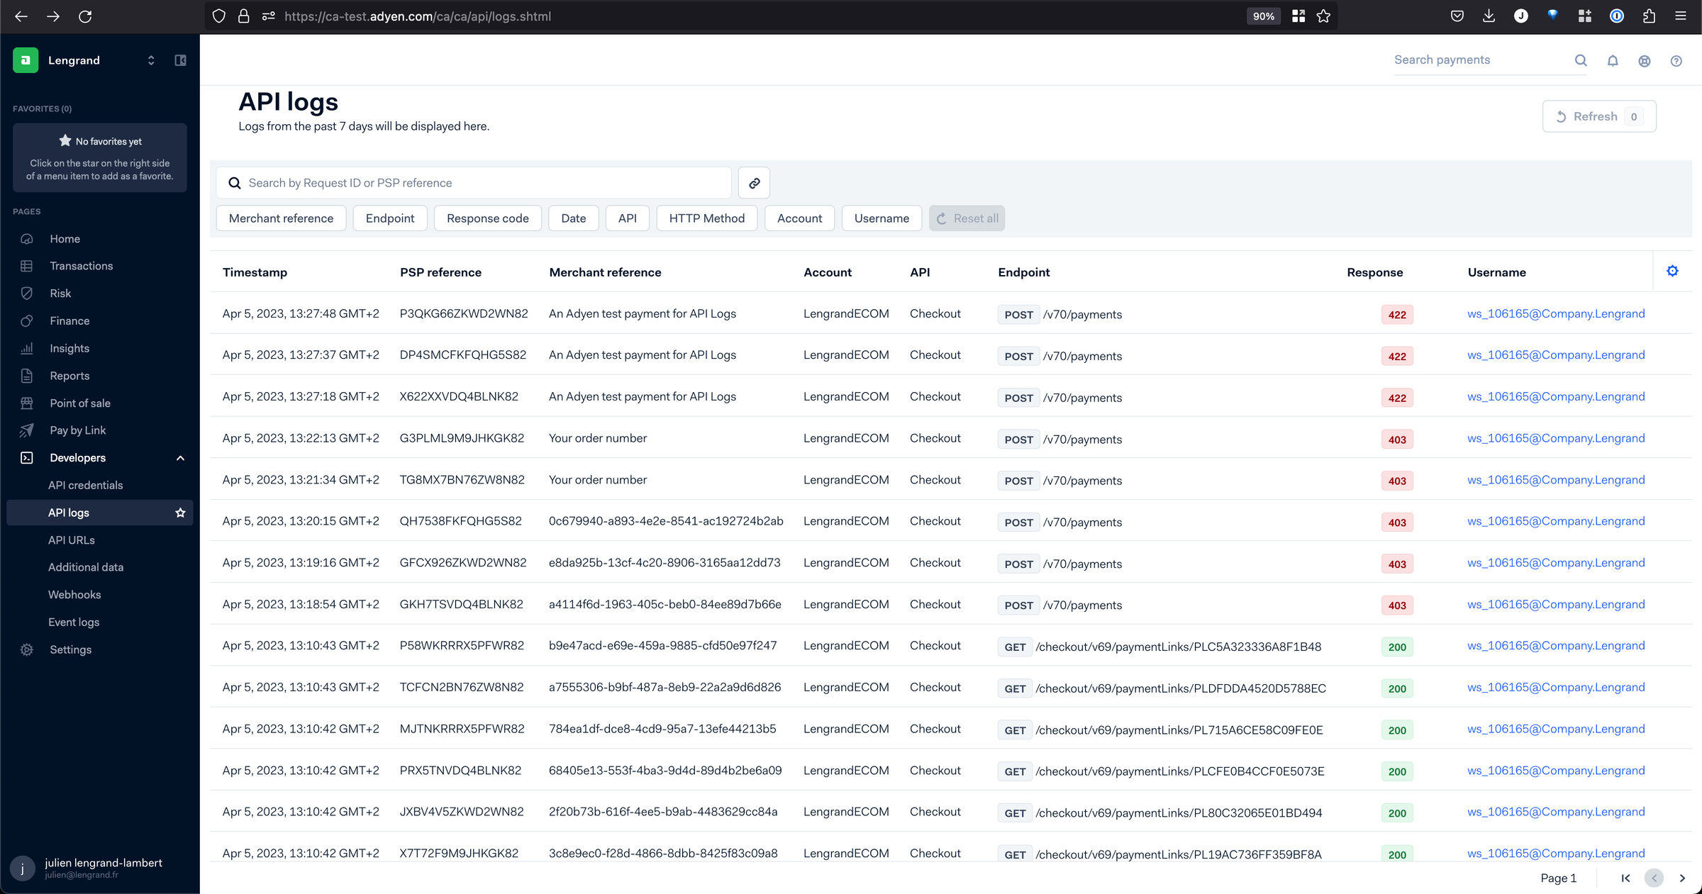Screen dimensions: 1702x894
Task: Click the Developers section collapse arrow
Action: coord(179,457)
